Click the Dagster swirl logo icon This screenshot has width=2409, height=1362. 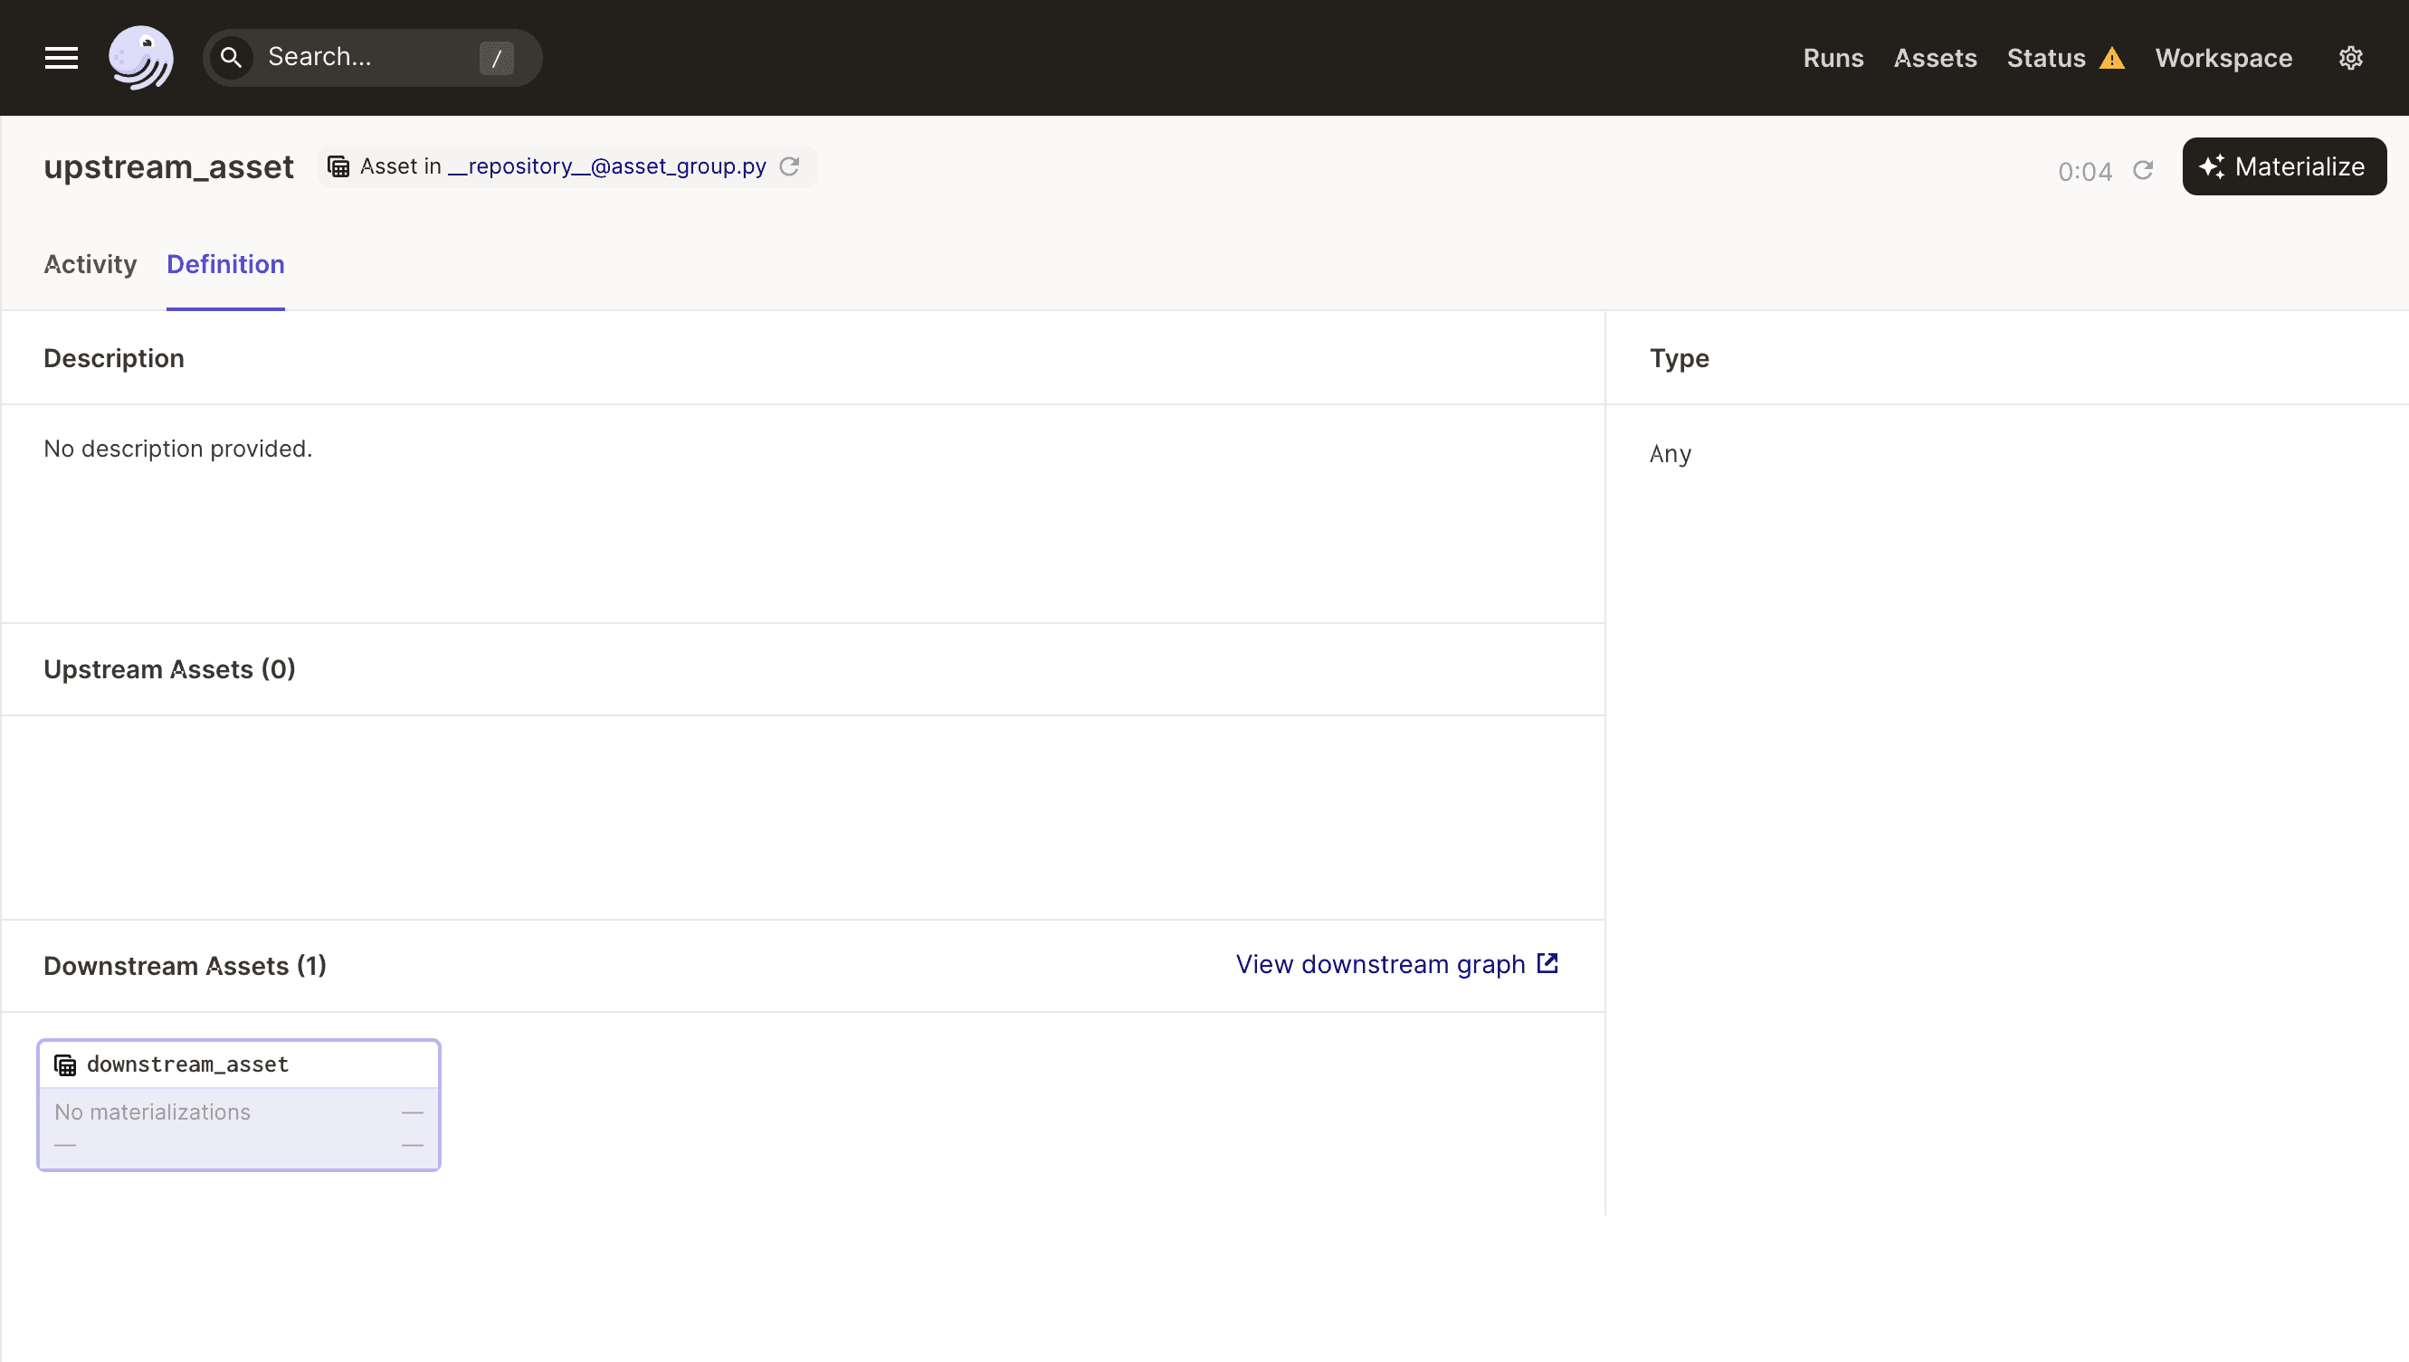click(x=140, y=56)
